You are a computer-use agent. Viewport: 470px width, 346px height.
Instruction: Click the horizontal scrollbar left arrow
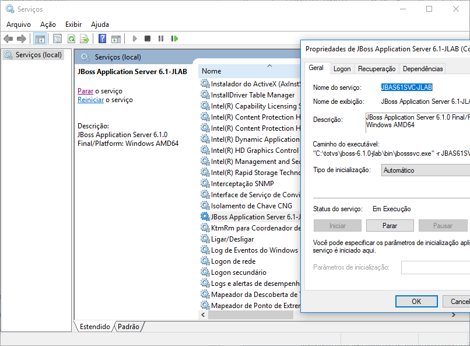(204, 315)
